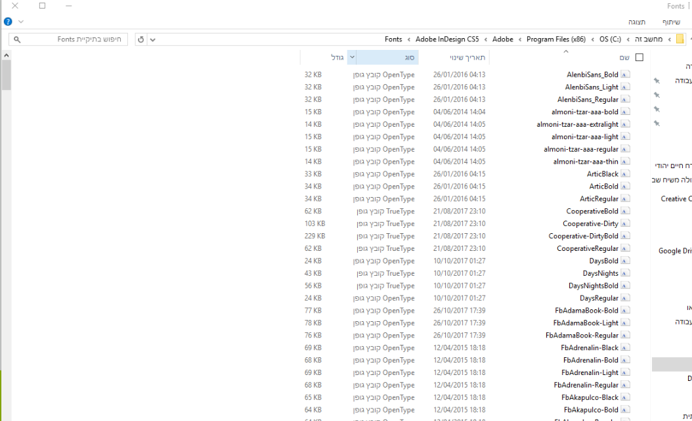Viewport: 692px width, 421px height.
Task: Navigate to Adobe InDesign CS5 in breadcrumb
Action: [x=447, y=39]
